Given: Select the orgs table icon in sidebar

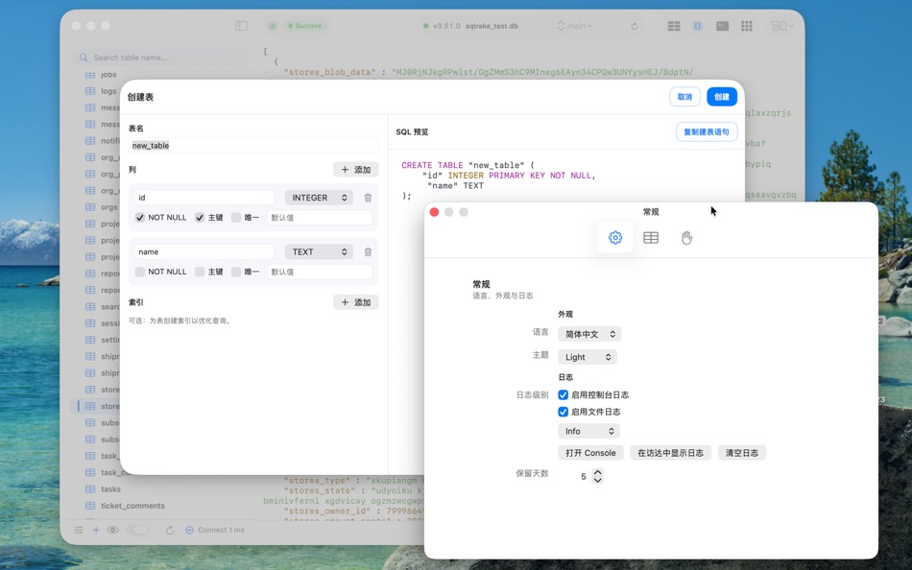Looking at the screenshot, I should pyautogui.click(x=90, y=207).
